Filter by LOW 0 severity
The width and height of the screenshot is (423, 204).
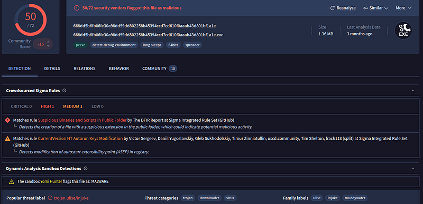97,106
